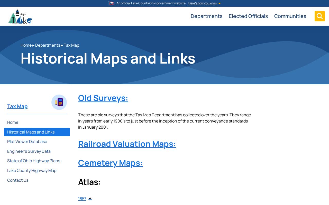
Task: Open the Cemetery Maps link
Action: tap(111, 163)
